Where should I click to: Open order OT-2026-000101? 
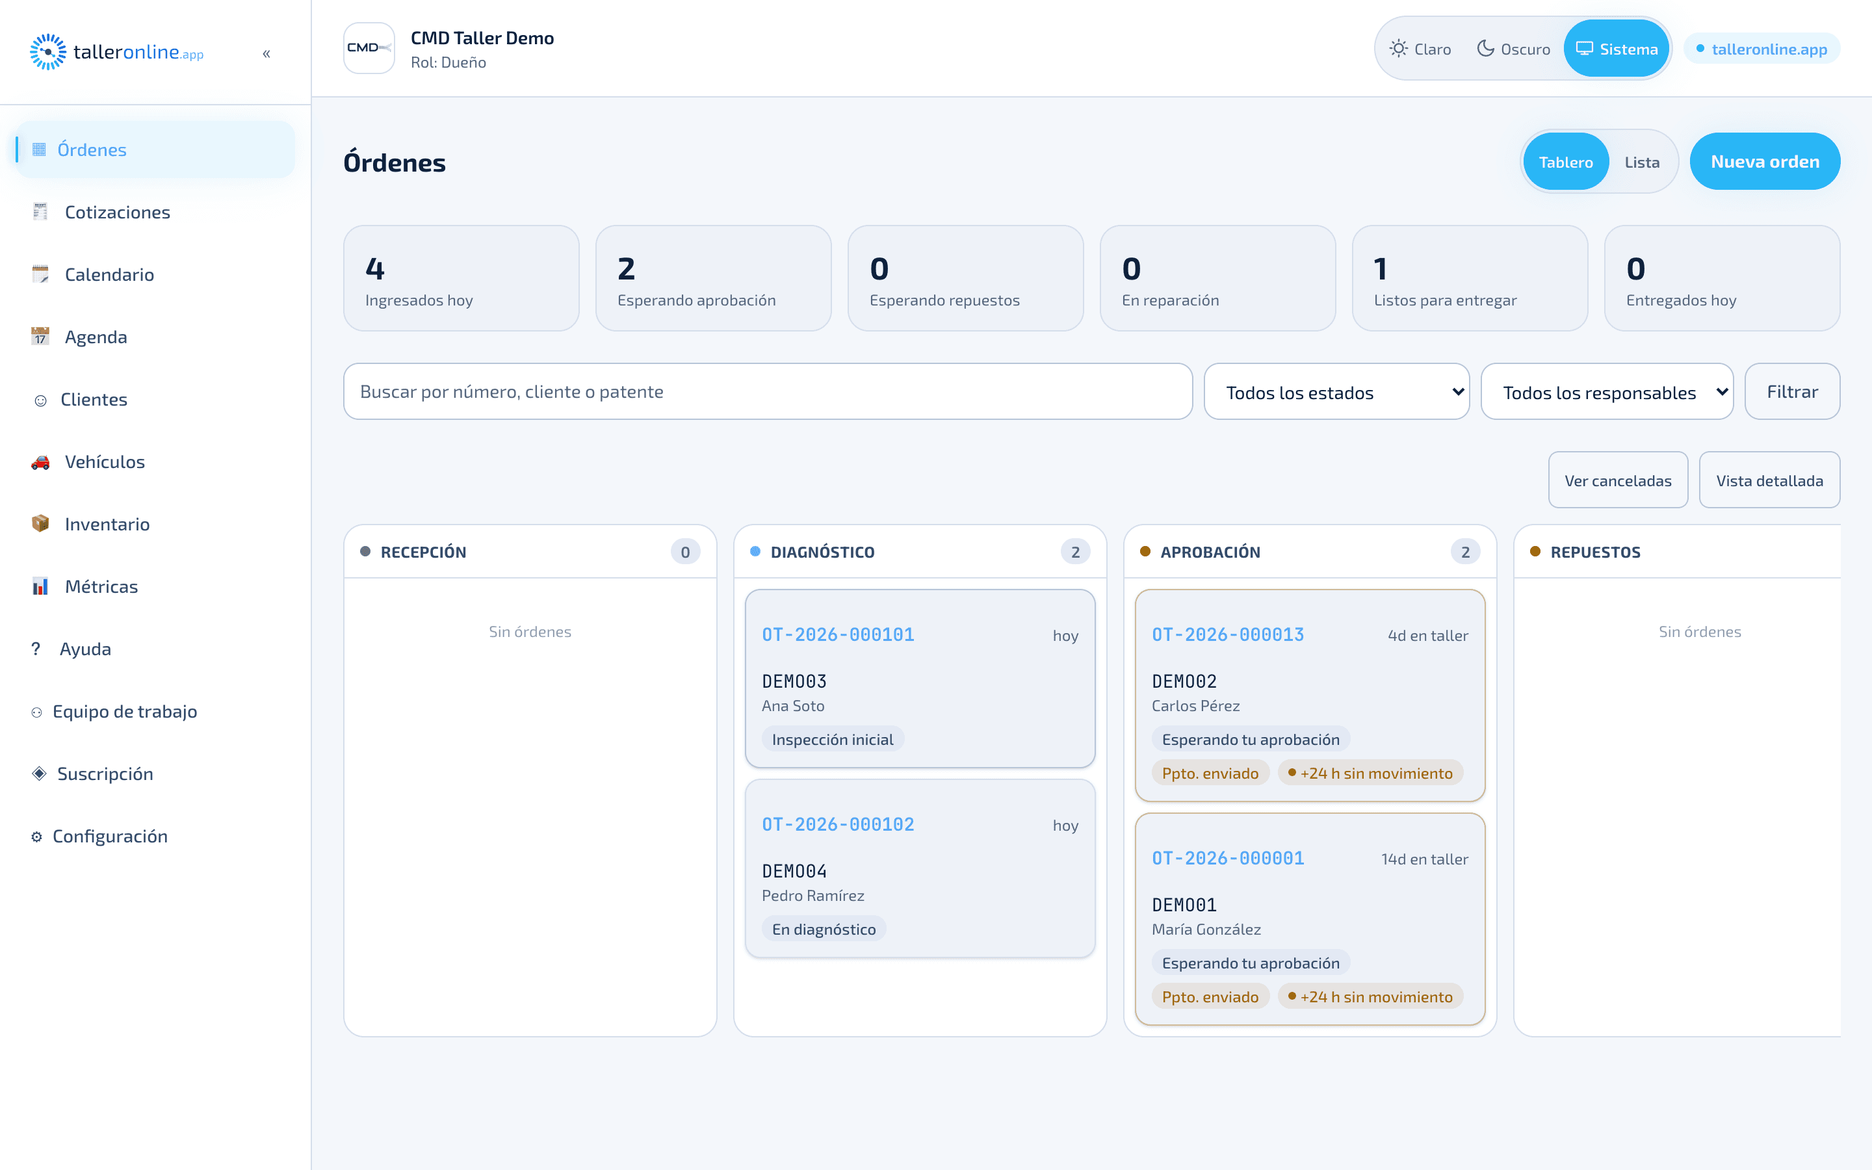click(x=838, y=634)
